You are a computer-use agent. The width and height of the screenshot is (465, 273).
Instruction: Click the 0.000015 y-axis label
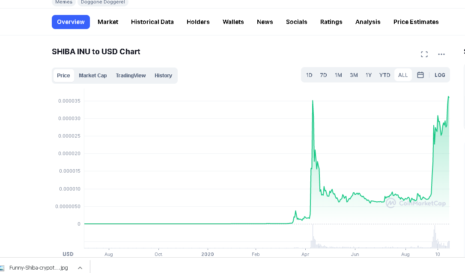(x=70, y=171)
